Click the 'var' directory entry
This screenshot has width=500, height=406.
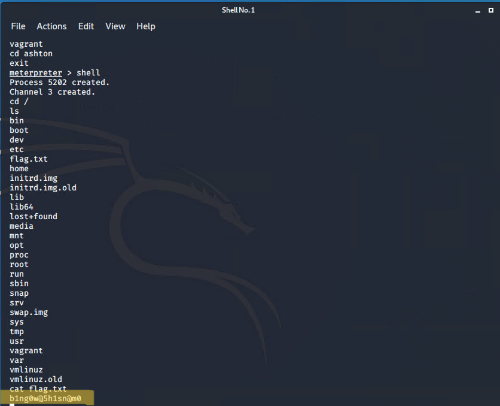point(17,360)
